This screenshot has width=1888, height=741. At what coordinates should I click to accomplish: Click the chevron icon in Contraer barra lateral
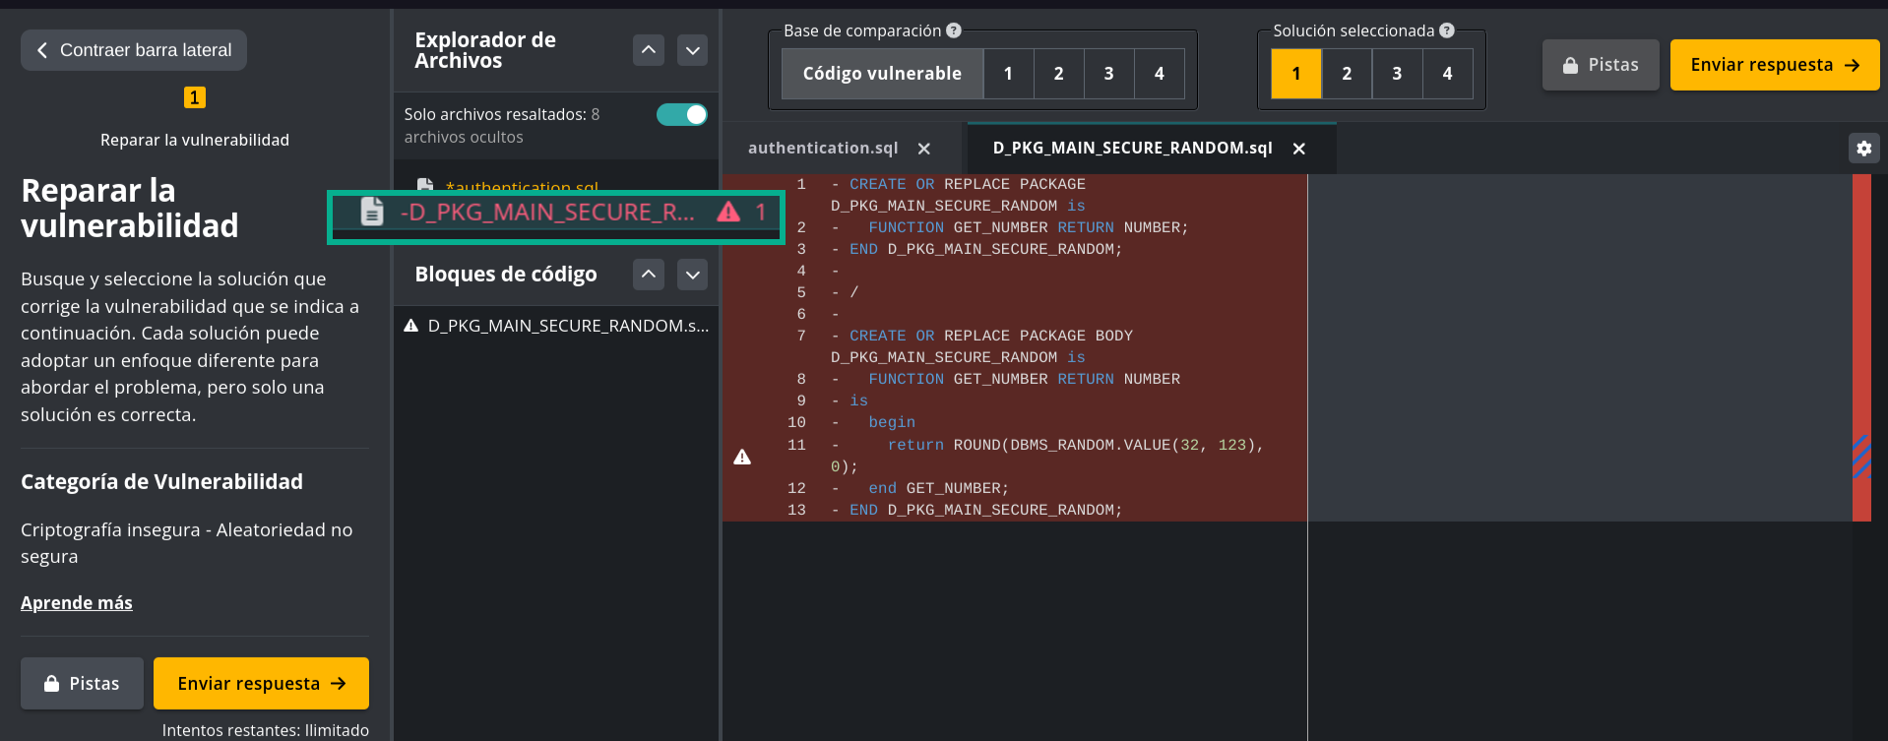41,50
